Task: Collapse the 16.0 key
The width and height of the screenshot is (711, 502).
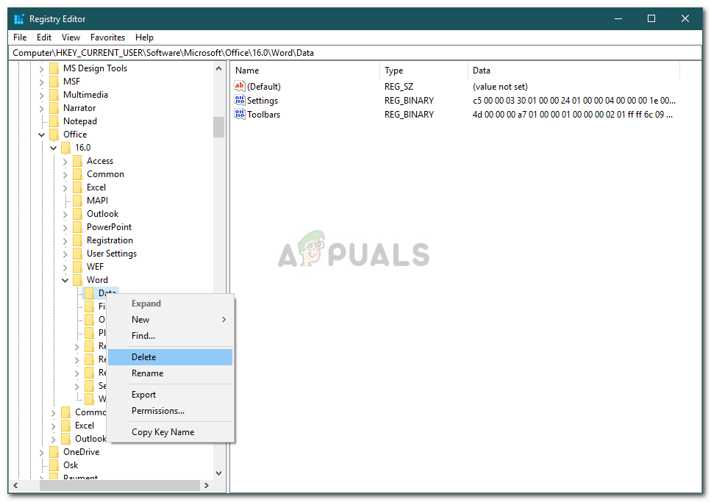Action: coord(54,148)
